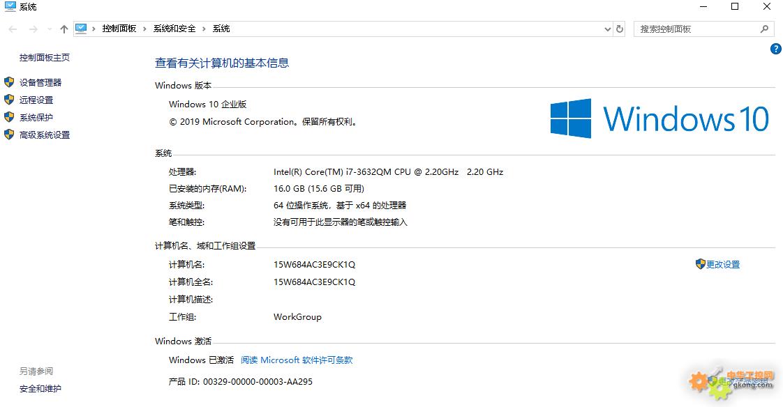Open 设备管理器 from sidebar
Screen dimensions: 783x407
(40, 82)
